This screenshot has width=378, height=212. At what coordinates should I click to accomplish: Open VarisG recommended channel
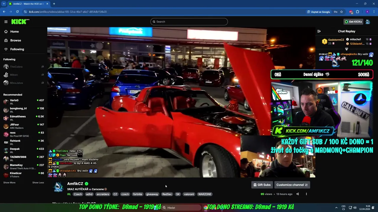click(24, 102)
